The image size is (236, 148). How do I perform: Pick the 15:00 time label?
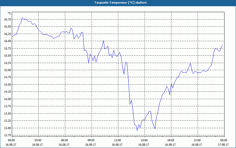(x=144, y=140)
